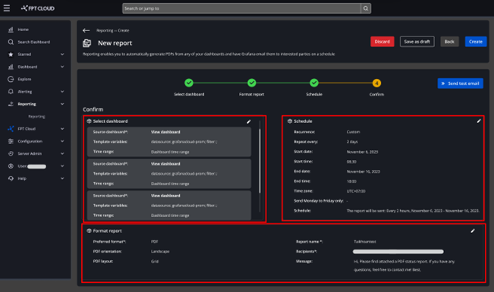
Task: Click the Confirm step 4 circle
Action: coord(376,83)
